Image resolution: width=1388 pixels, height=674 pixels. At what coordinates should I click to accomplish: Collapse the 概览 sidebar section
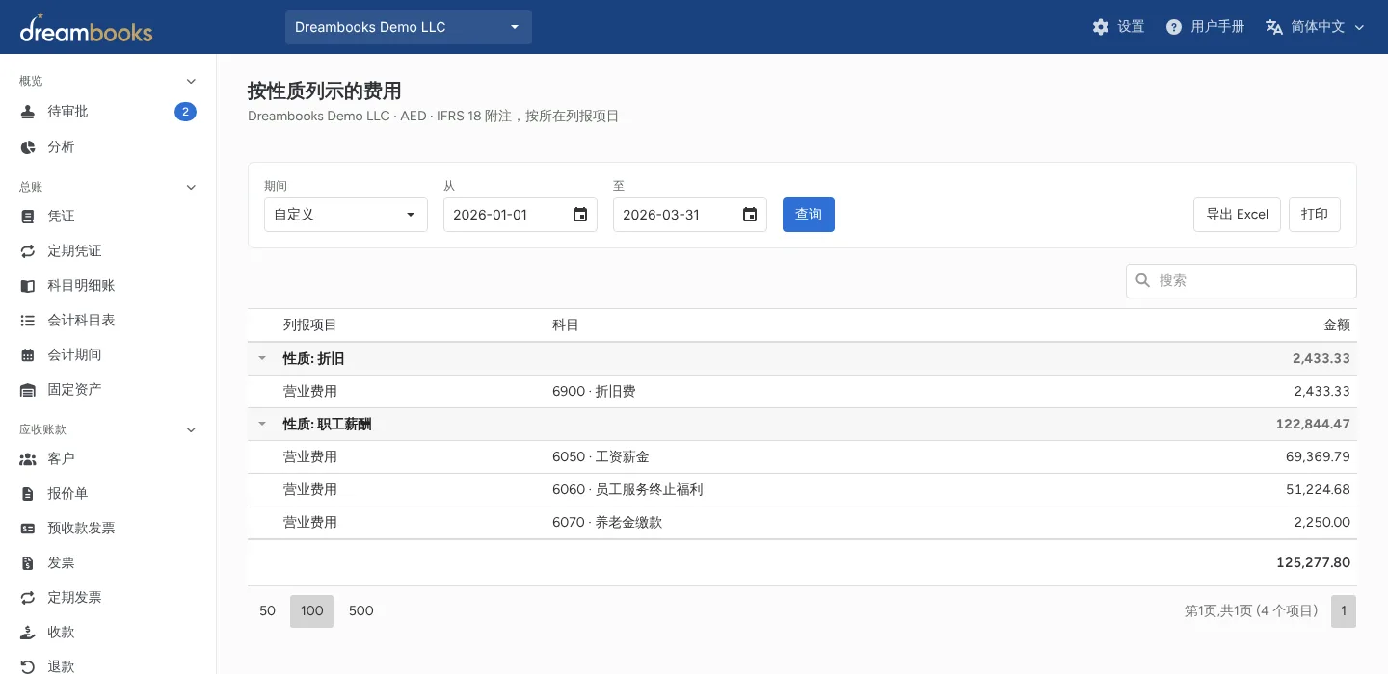click(191, 81)
